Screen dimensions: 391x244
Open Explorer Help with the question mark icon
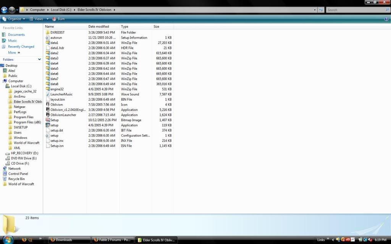coord(386,19)
